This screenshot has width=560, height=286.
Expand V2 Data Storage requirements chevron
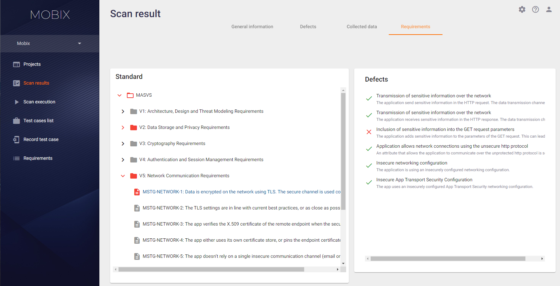(123, 128)
